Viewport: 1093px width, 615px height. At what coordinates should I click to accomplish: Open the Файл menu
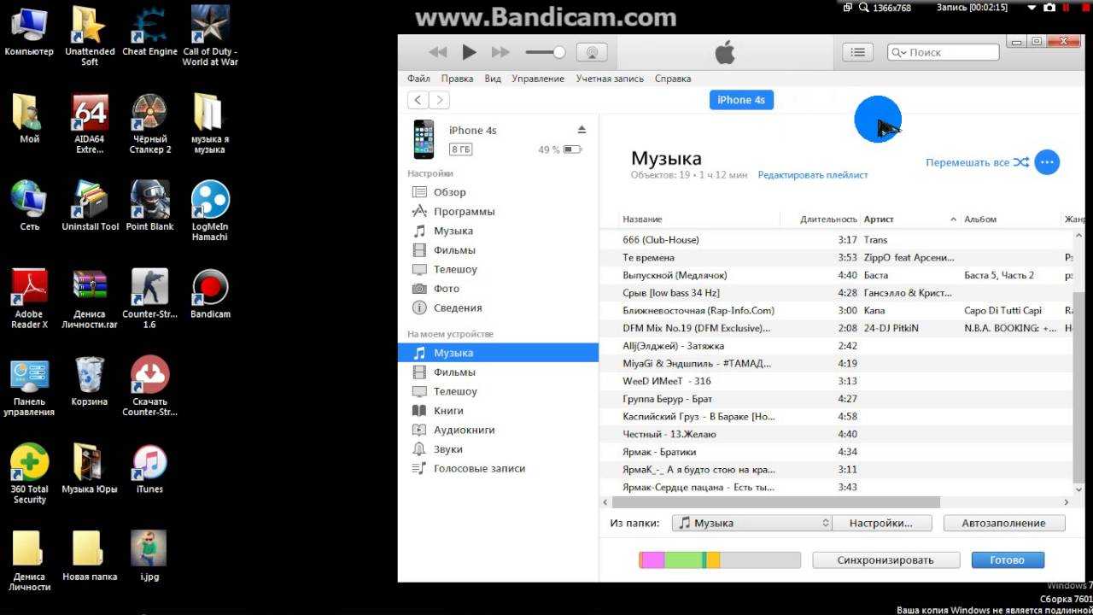418,79
